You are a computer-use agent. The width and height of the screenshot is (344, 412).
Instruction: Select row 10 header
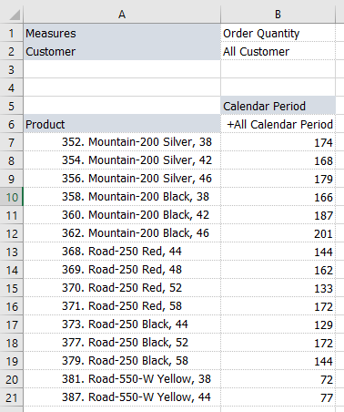[12, 197]
